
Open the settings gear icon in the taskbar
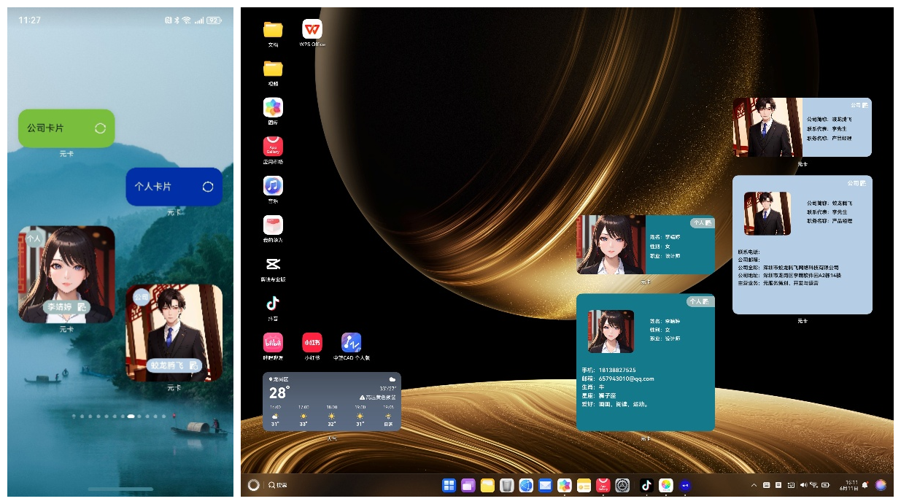(622, 485)
